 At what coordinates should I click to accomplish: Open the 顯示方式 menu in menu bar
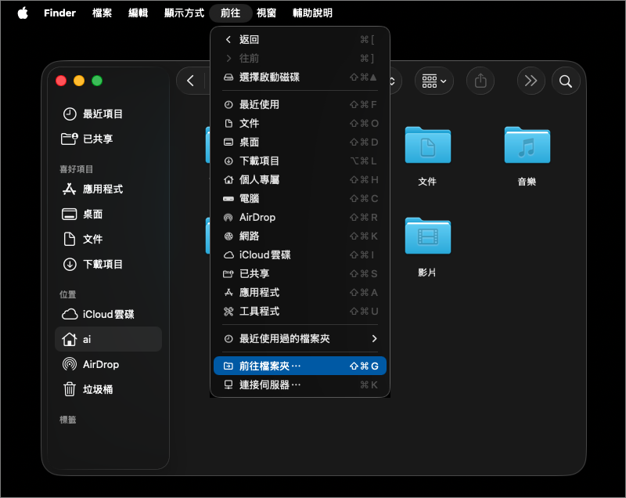pos(184,13)
